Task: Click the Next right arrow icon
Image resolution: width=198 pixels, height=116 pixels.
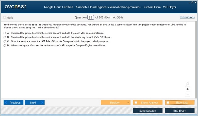Action: click(x=42, y=103)
